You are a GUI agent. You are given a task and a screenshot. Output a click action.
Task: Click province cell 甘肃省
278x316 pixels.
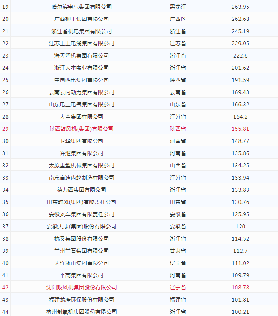pyautogui.click(x=178, y=251)
